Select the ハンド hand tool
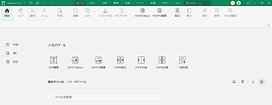Viewport: 272px width, 105px height. point(21,13)
